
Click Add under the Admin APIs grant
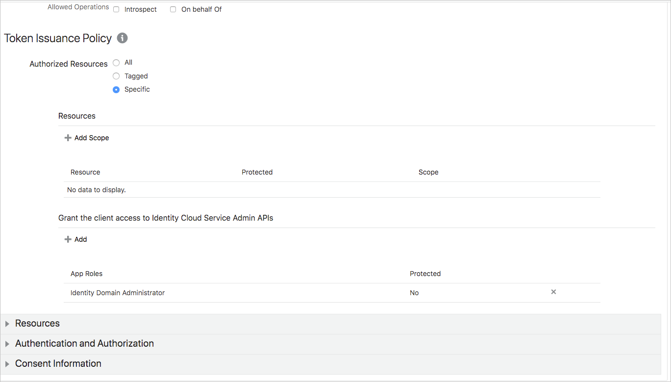tap(80, 239)
